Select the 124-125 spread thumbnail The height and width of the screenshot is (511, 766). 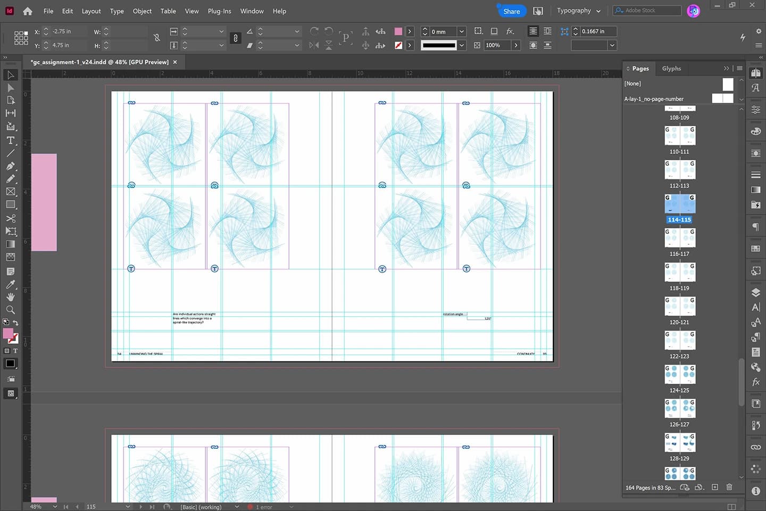[680, 374]
